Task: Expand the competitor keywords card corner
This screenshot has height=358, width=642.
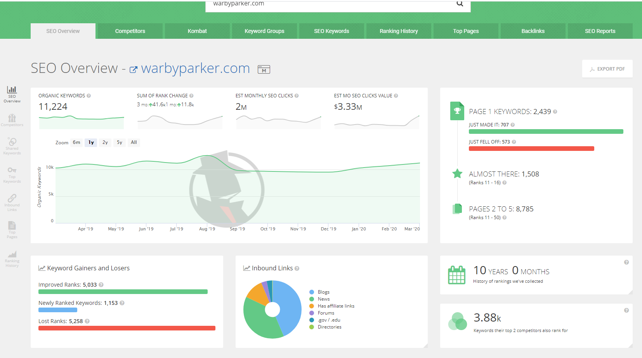Action: coord(630,345)
